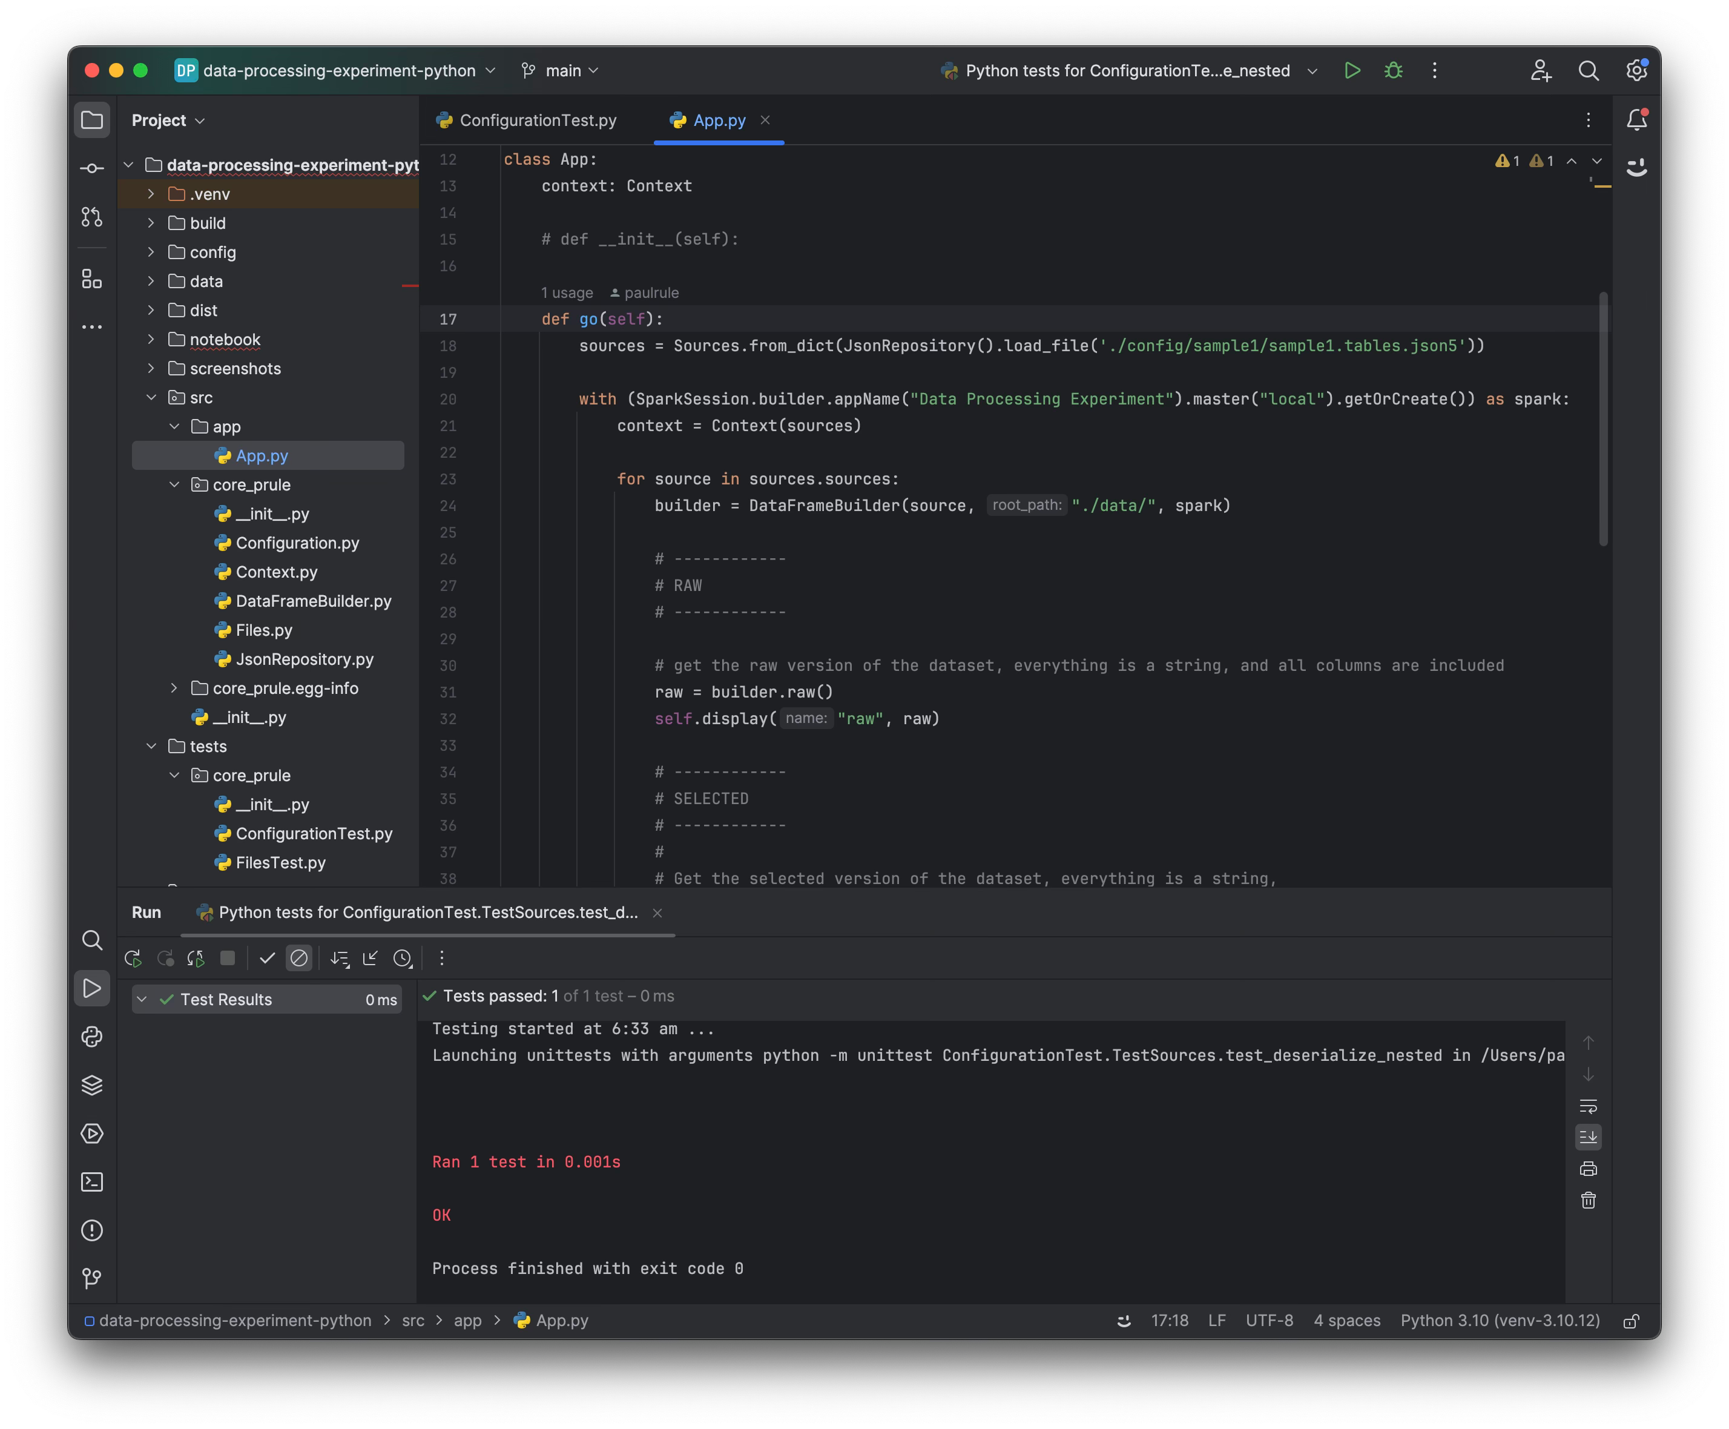Screen dimensions: 1729x1429
Task: Rerun the tests in Run panel
Action: (x=133, y=958)
